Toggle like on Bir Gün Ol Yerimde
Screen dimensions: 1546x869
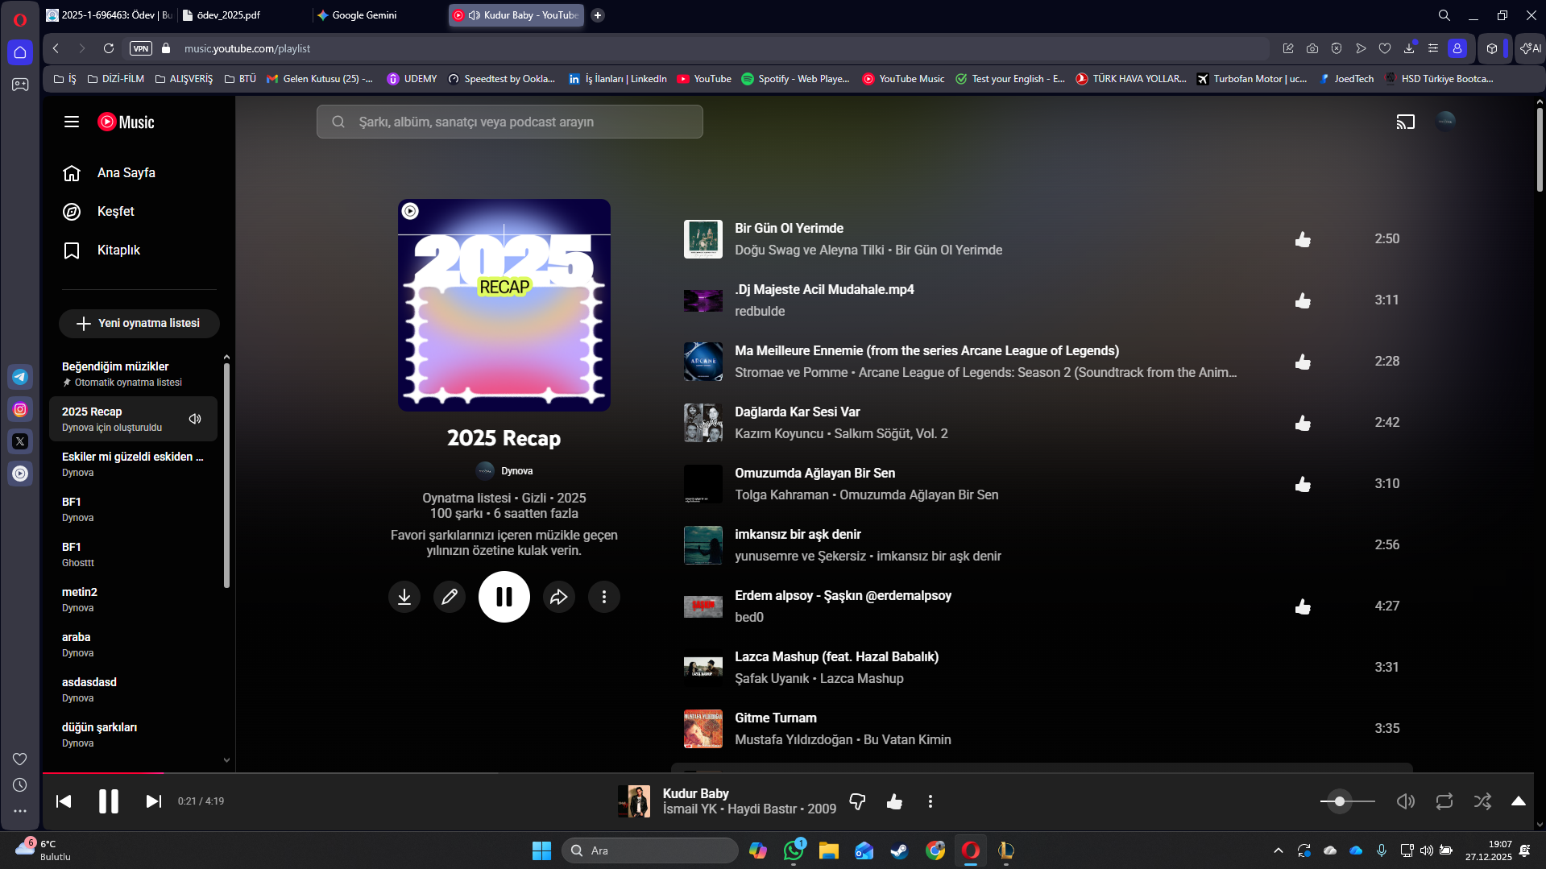1303,239
